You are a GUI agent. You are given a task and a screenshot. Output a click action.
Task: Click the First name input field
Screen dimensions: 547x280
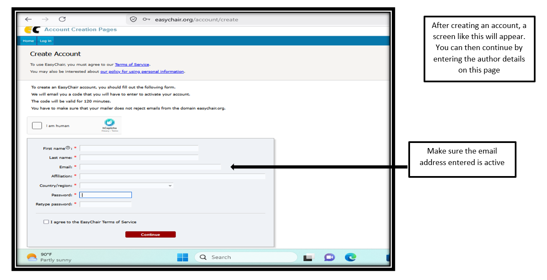(139, 148)
